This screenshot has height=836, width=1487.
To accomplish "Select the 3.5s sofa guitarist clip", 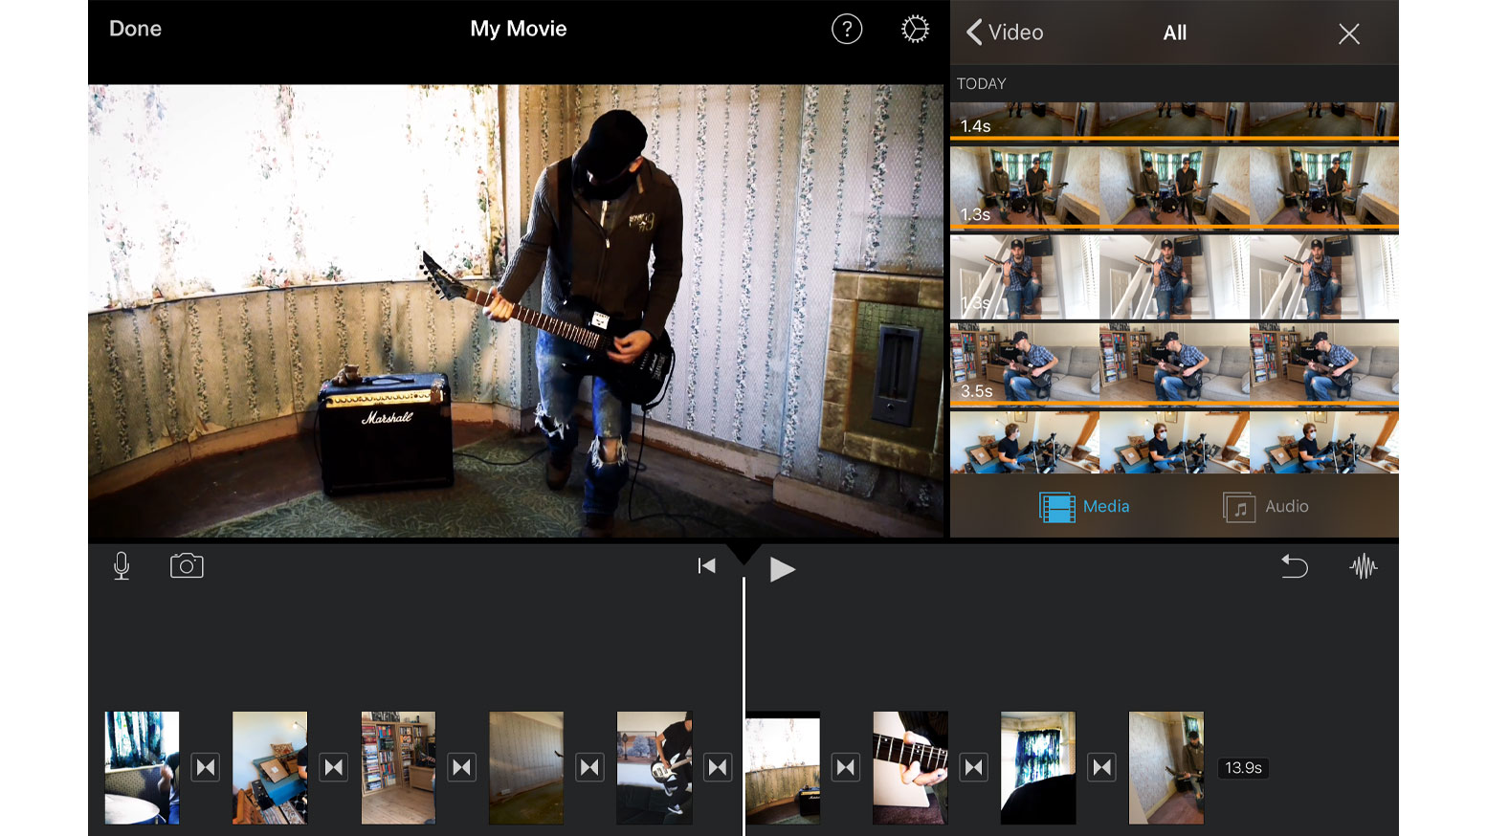I will [1174, 363].
